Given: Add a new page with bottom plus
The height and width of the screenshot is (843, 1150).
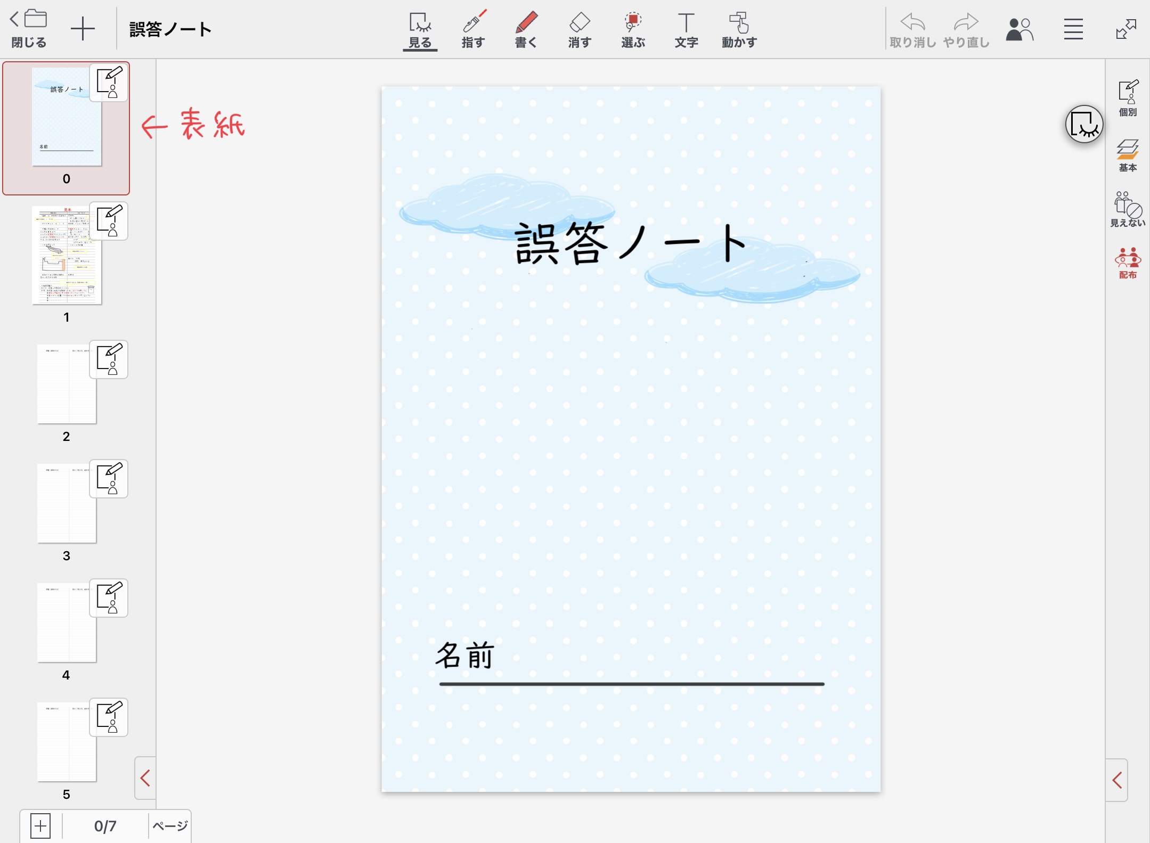Looking at the screenshot, I should pos(40,826).
